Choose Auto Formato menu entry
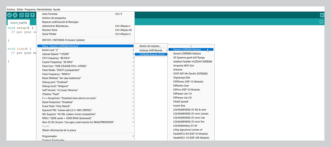Screen dimensions: 331x147 coord(85,14)
